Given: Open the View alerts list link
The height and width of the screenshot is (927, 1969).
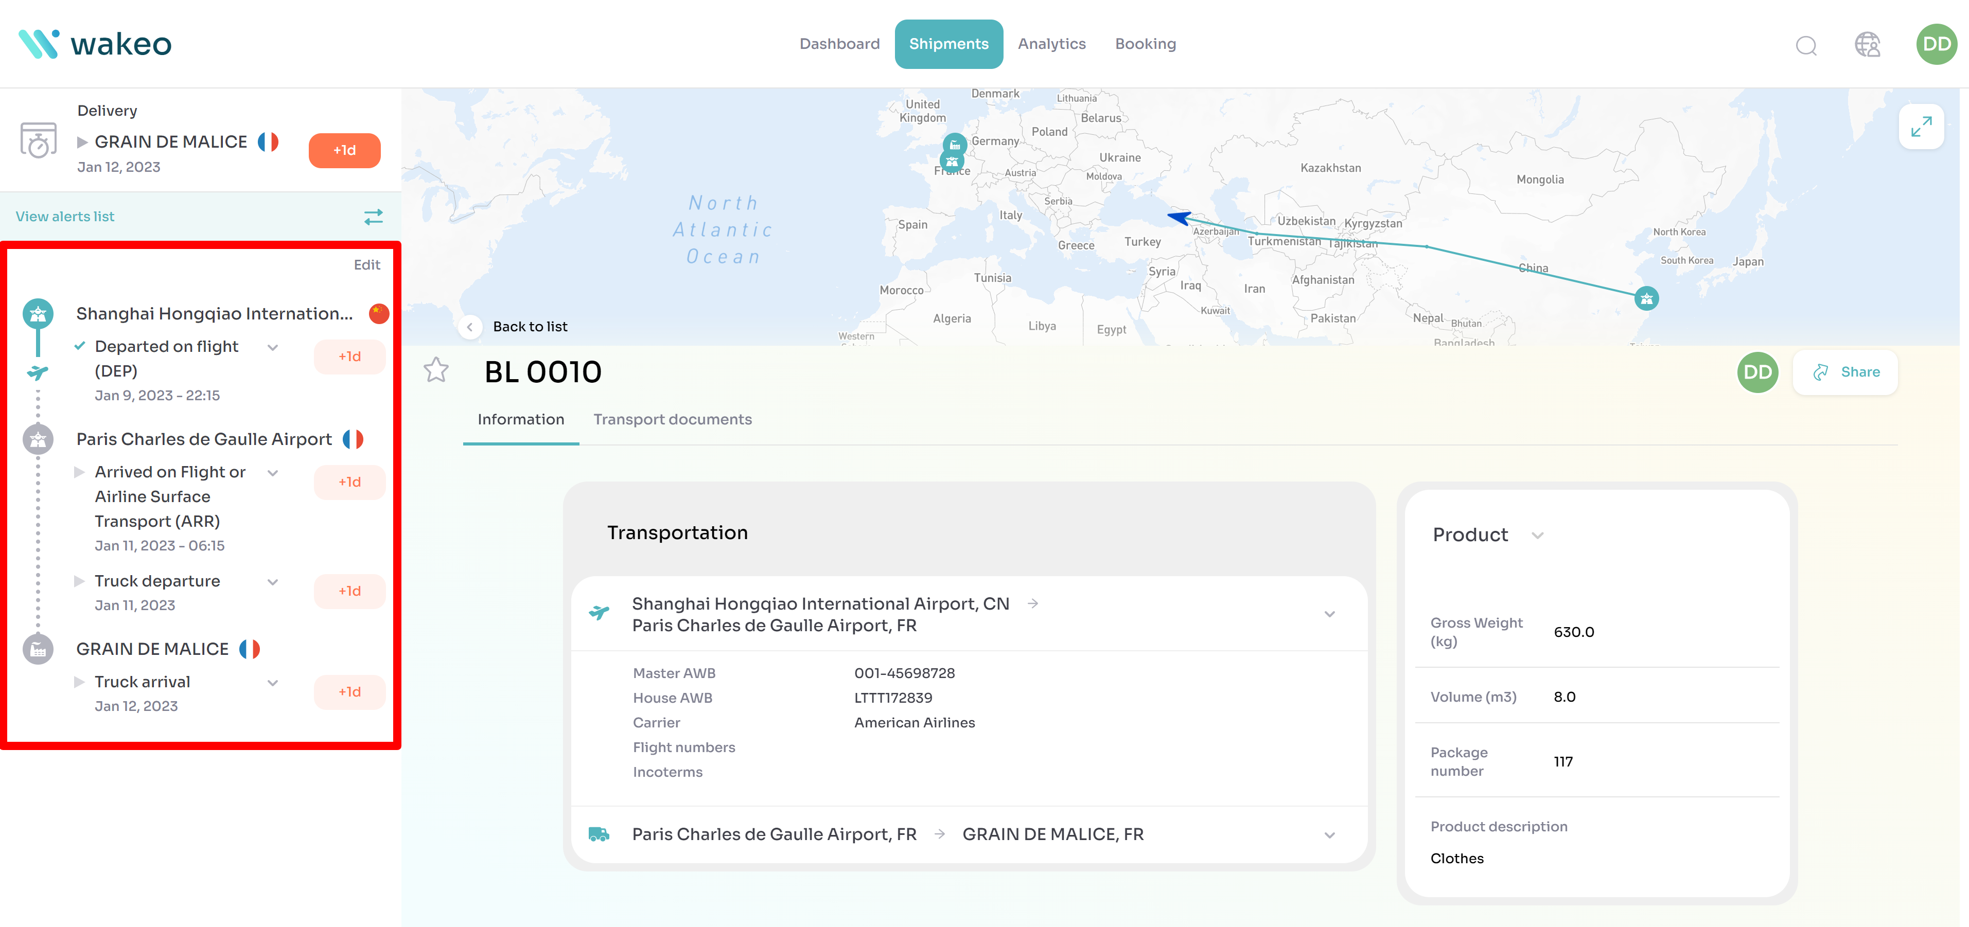Looking at the screenshot, I should [x=65, y=217].
